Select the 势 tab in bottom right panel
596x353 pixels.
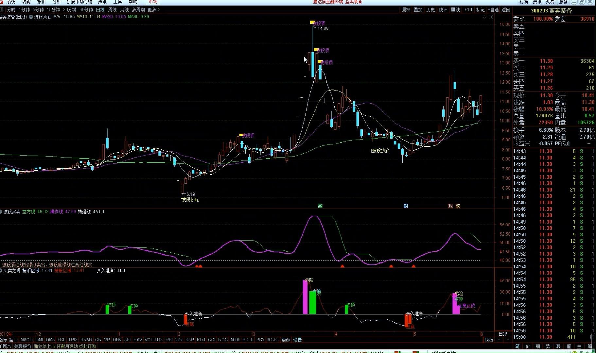click(x=548, y=346)
